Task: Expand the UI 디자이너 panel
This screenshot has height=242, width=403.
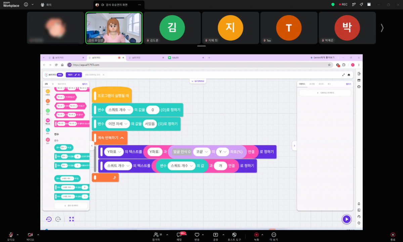Action: pyautogui.click(x=198, y=81)
